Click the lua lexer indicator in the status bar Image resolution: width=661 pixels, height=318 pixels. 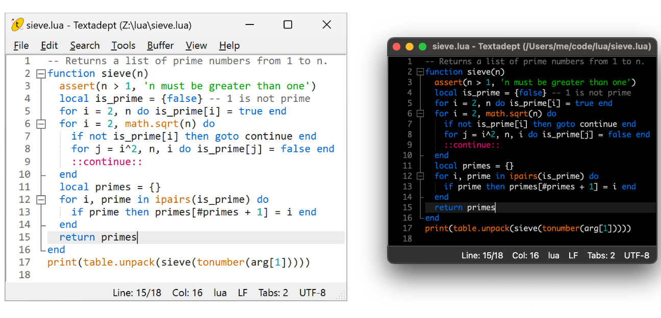219,293
